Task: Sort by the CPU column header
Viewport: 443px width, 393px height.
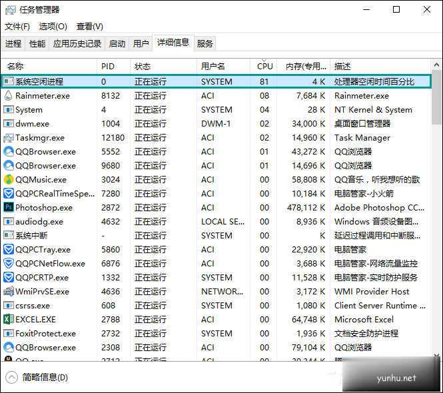Action: pyautogui.click(x=264, y=67)
